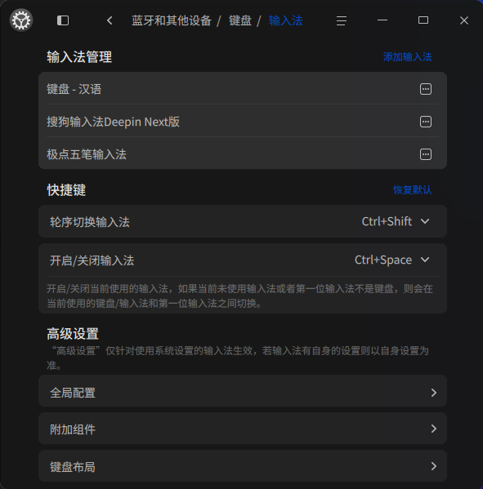Click 恢复默认 link
Screen dimensions: 483x489
413,190
